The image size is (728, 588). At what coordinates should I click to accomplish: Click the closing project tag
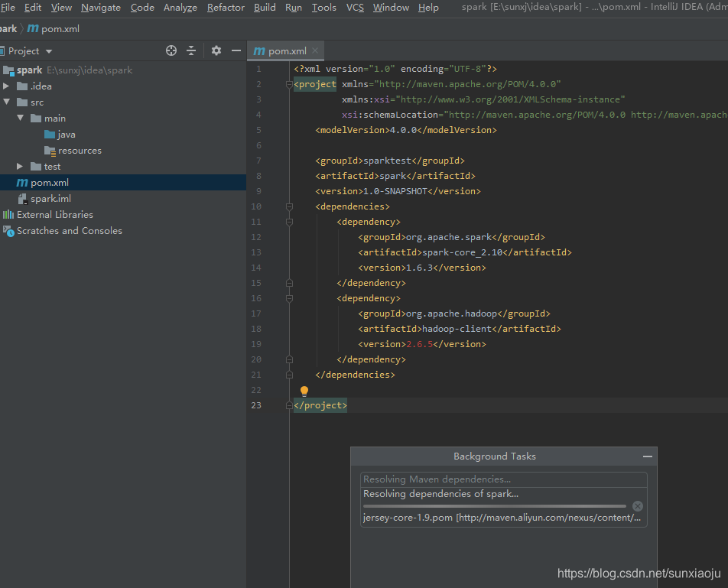coord(320,405)
